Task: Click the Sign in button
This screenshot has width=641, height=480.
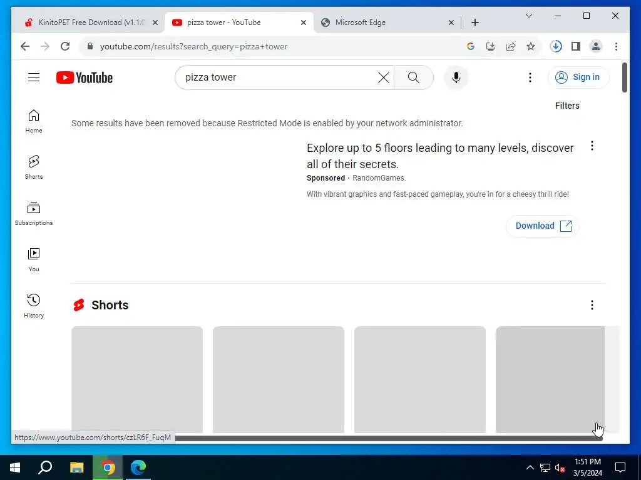Action: coord(578,77)
